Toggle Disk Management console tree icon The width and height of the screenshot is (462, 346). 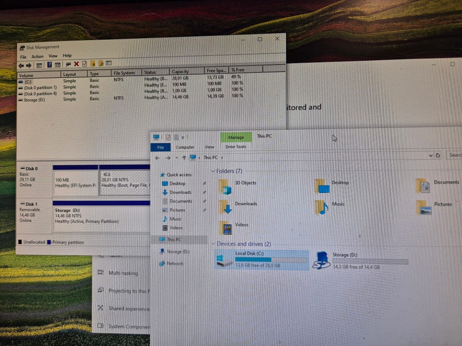point(39,65)
